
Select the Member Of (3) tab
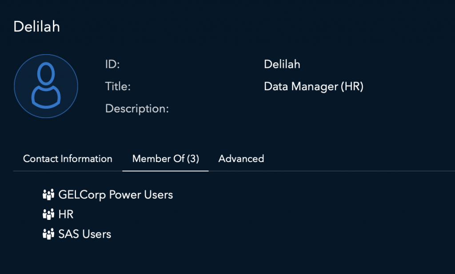[165, 159]
